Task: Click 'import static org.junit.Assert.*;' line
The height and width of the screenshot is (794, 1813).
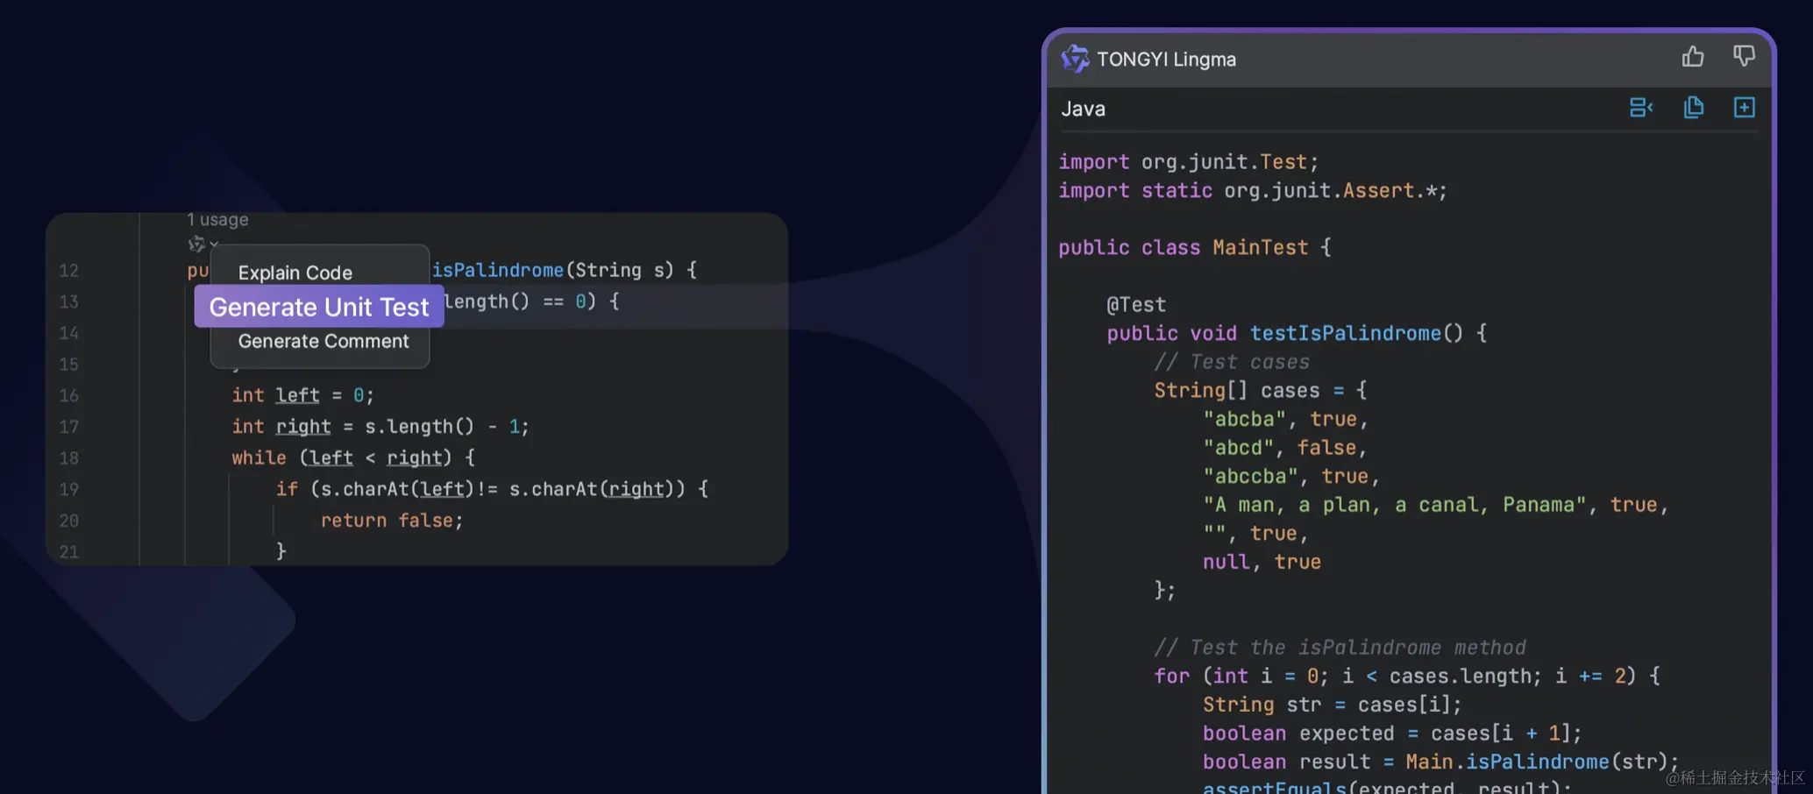Action: pos(1253,190)
